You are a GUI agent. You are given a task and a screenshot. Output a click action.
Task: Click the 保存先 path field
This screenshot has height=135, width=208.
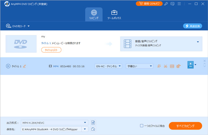[51, 129]
